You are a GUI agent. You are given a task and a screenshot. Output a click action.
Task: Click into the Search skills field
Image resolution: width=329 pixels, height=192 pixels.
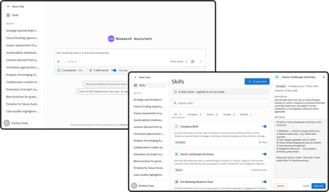220,103
